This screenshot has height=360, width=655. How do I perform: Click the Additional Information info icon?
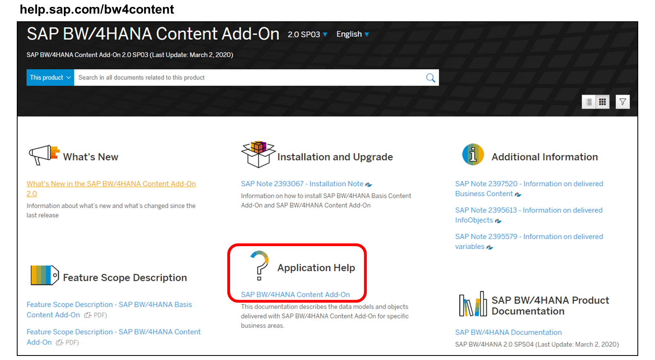473,154
